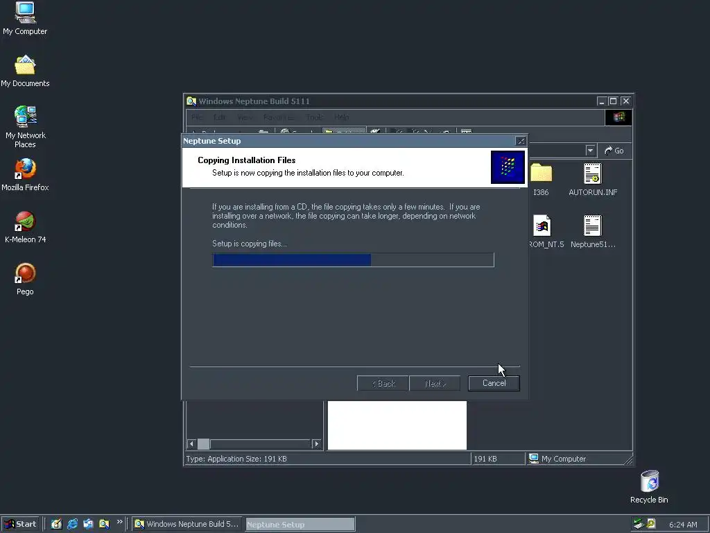Close the Neptune Setup dialog
The width and height of the screenshot is (710, 533).
(521, 141)
